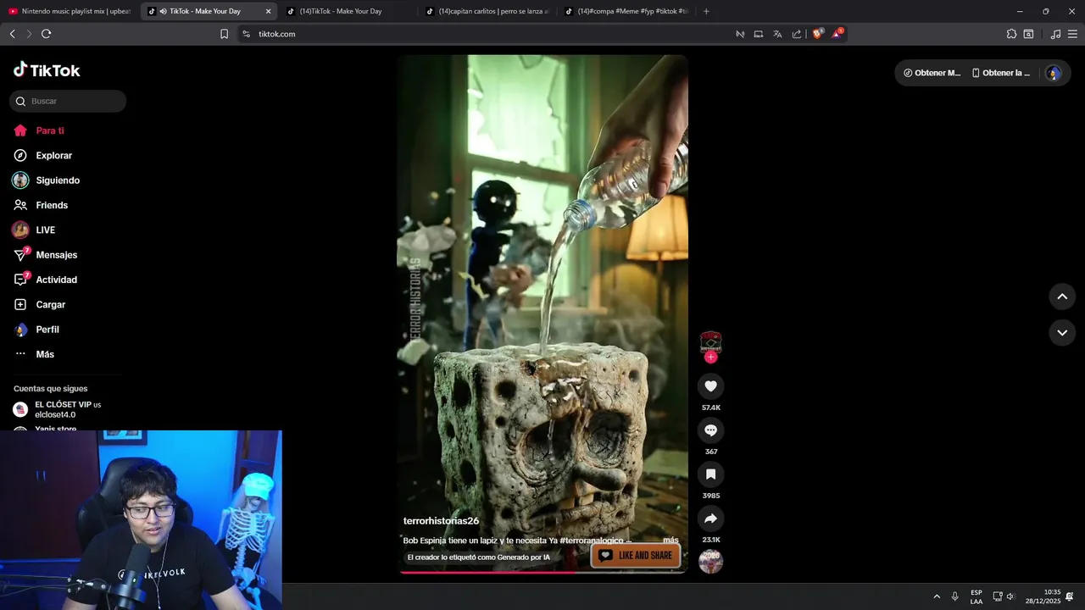Bookmark this page in browser
Viewport: 1085px width, 610px height.
coord(225,34)
